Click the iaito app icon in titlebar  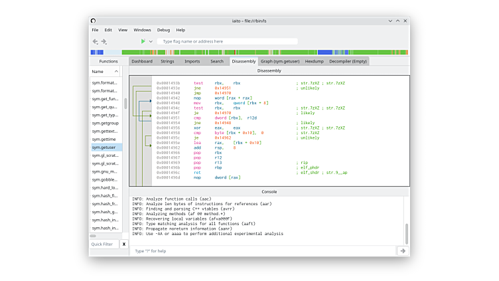(x=93, y=21)
